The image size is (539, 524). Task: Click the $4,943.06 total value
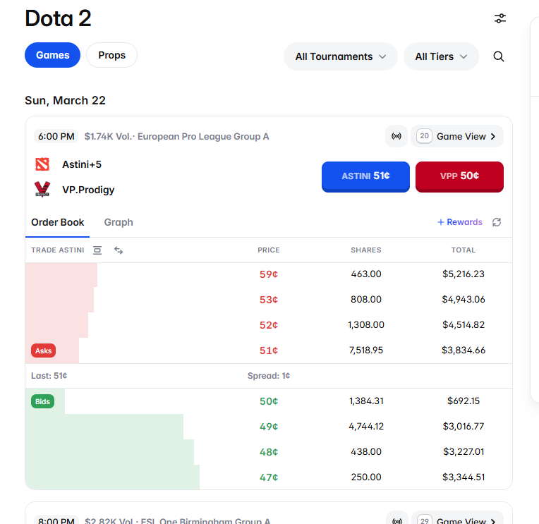(463, 299)
